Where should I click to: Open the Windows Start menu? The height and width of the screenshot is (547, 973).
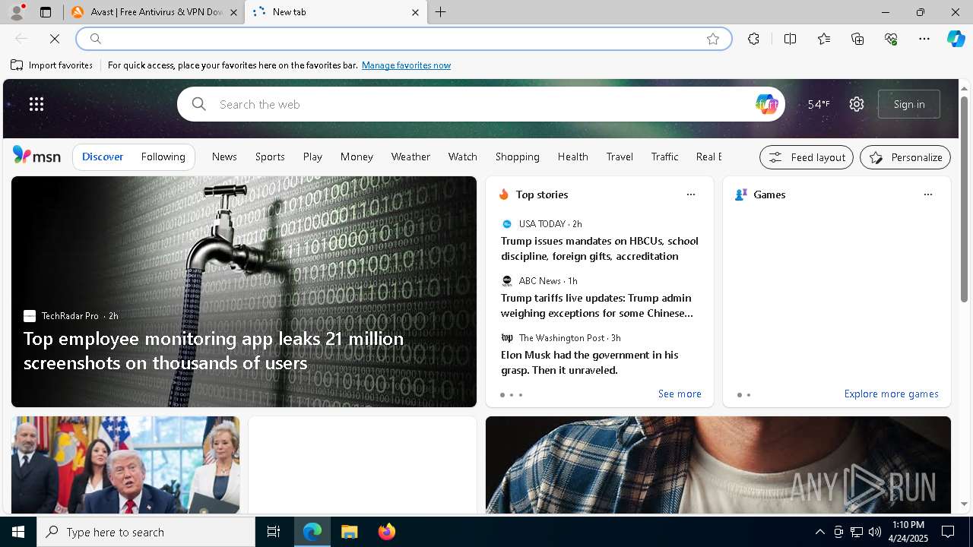point(18,532)
